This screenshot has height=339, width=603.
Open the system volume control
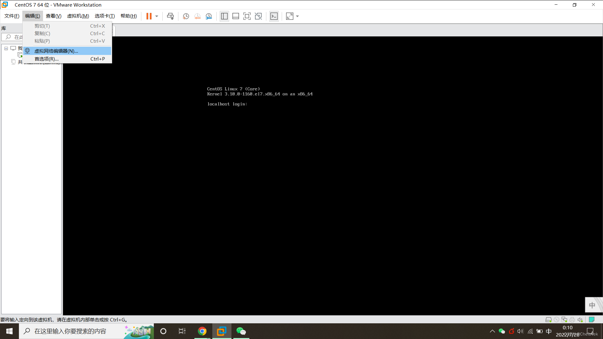click(521, 331)
